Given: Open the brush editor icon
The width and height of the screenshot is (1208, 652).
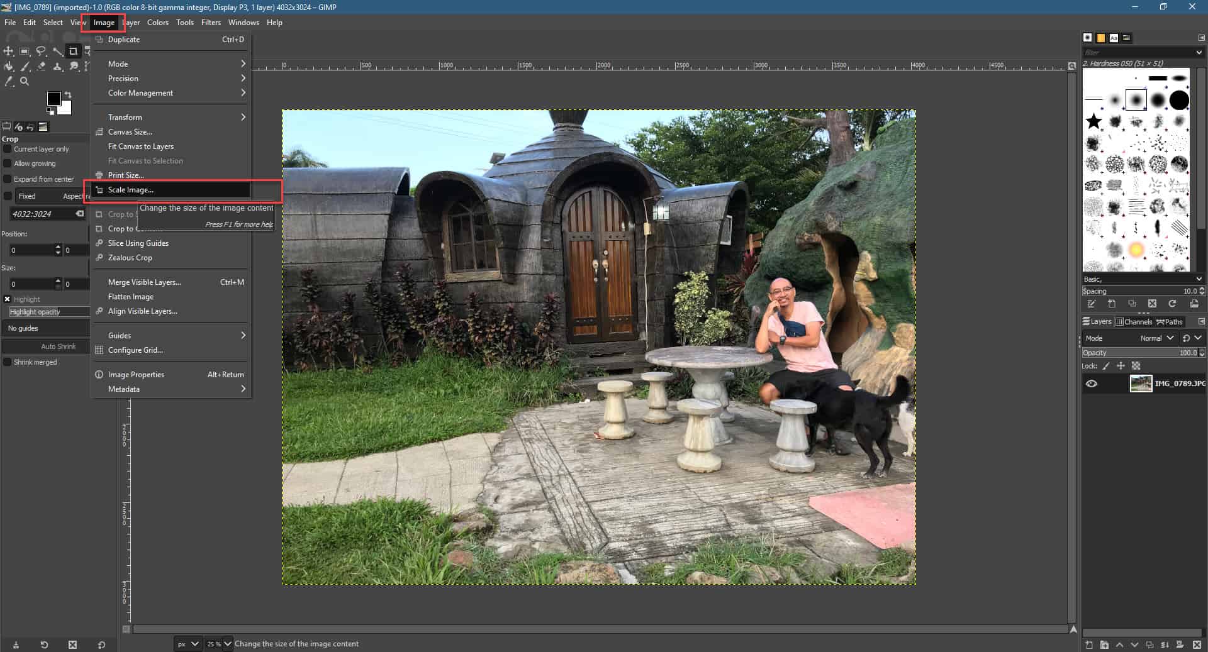Looking at the screenshot, I should [x=1092, y=304].
